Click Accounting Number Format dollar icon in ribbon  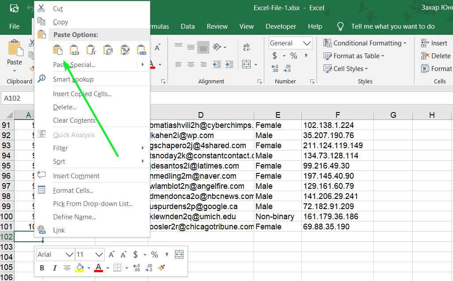(x=275, y=56)
